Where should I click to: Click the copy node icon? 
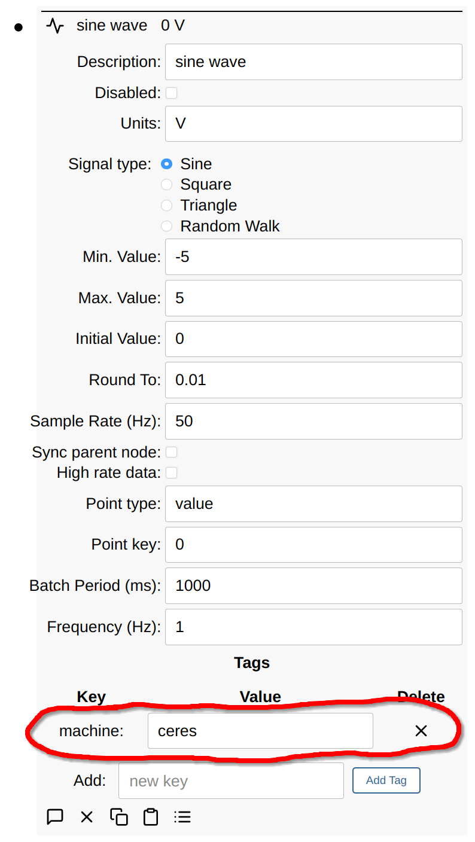119,817
